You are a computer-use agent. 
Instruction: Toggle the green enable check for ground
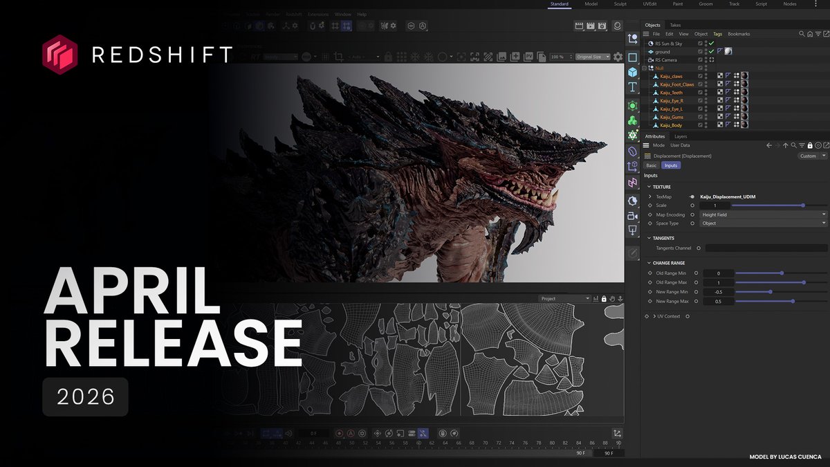coord(711,51)
